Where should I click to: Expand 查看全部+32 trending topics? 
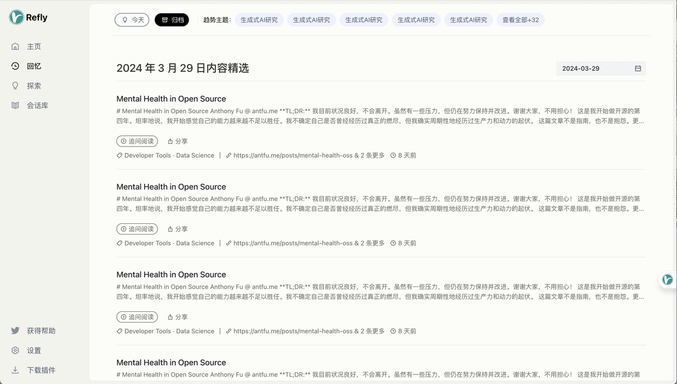coord(520,20)
